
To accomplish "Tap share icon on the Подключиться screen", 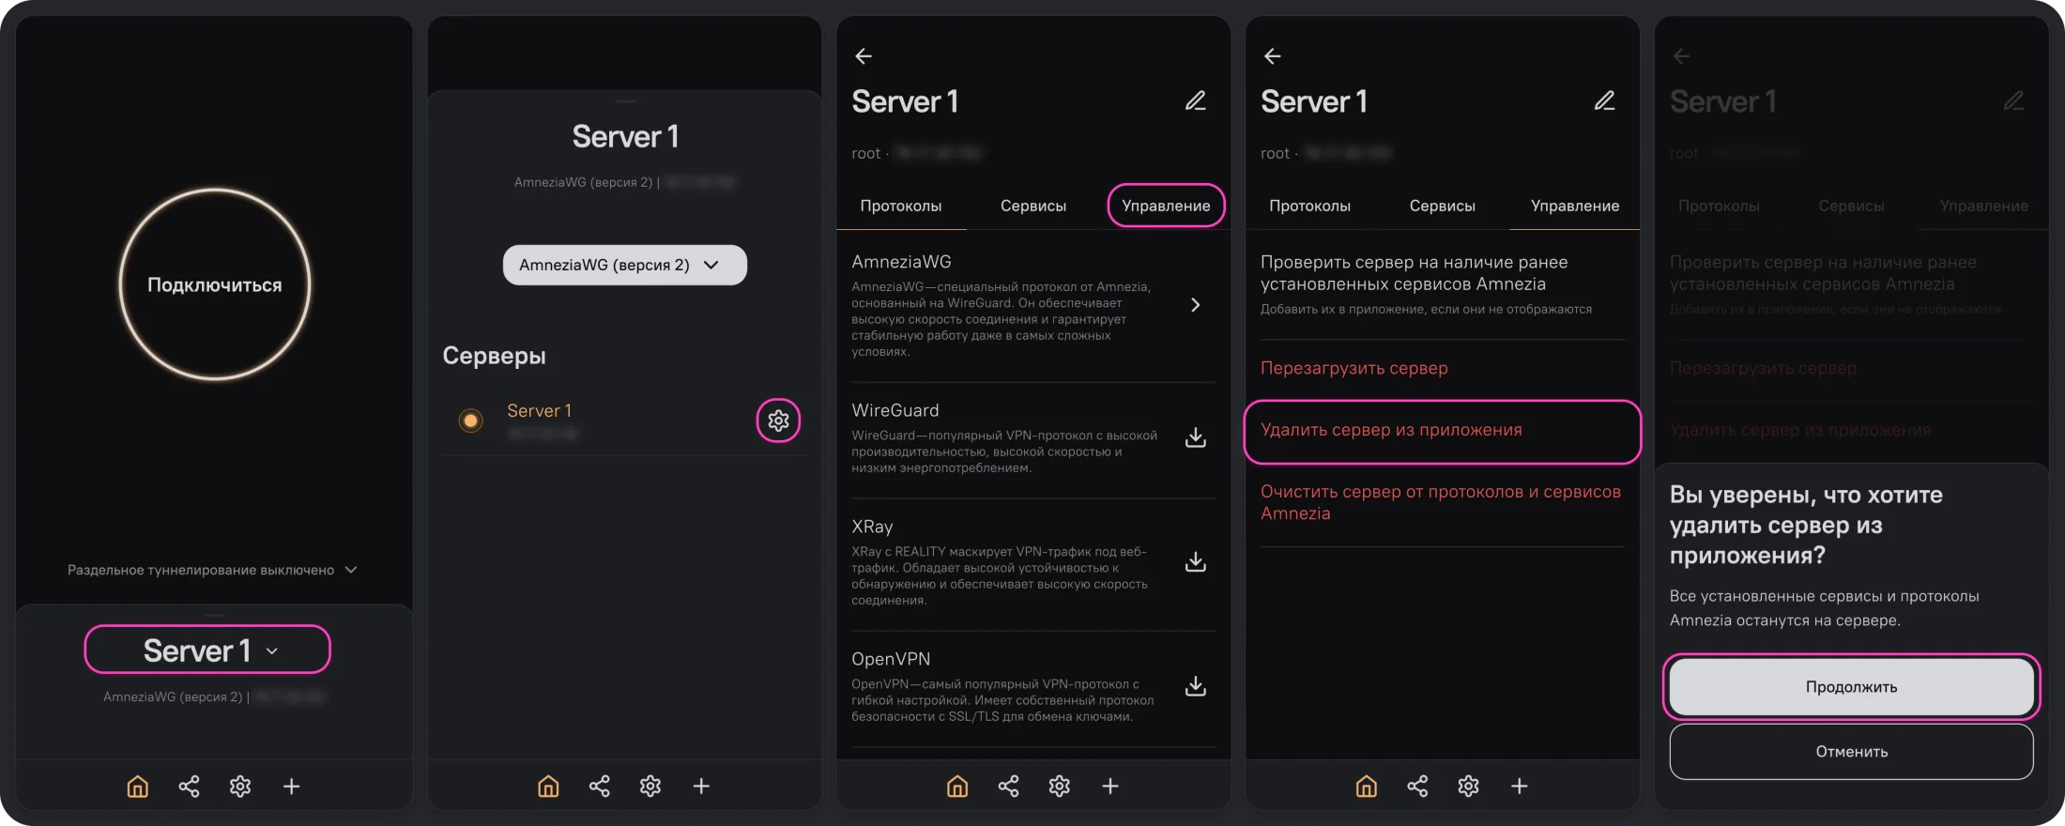I will point(189,787).
